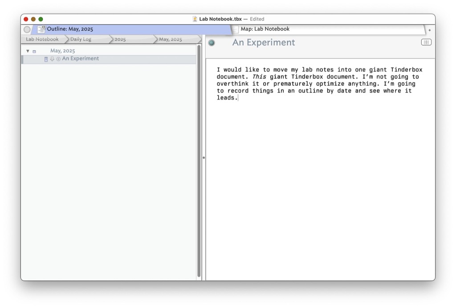The width and height of the screenshot is (456, 308).
Task: Click the Lab Notebook.tbx document icon in title bar
Action: 195,19
